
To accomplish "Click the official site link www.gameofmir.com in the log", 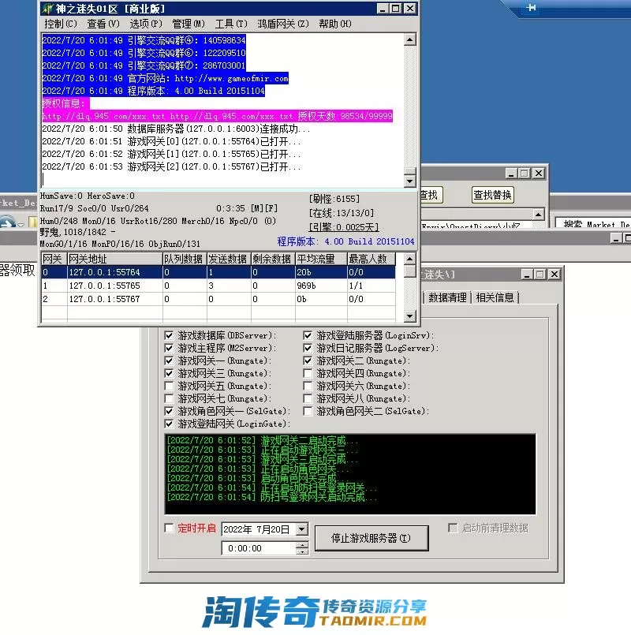I will pos(231,78).
